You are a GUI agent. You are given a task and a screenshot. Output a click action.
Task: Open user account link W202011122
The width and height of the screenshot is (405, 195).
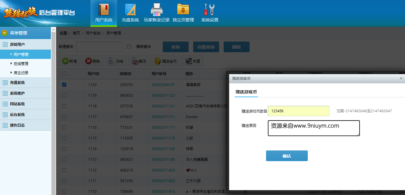[163, 95]
